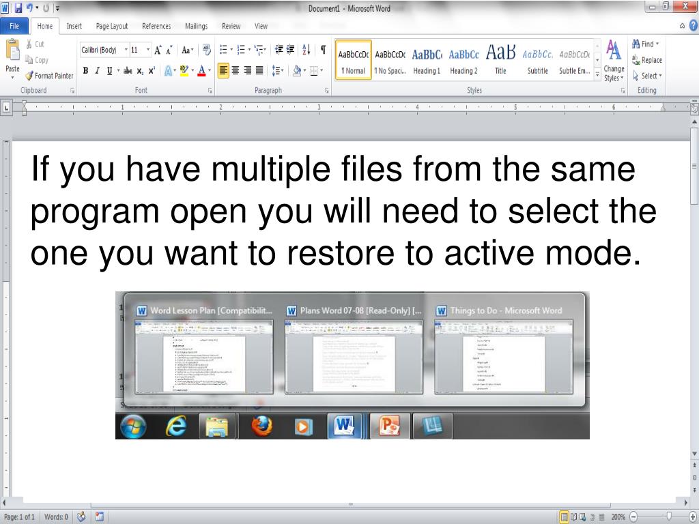Grow font size with the larger A icon
This screenshot has height=524, width=699.
158,50
